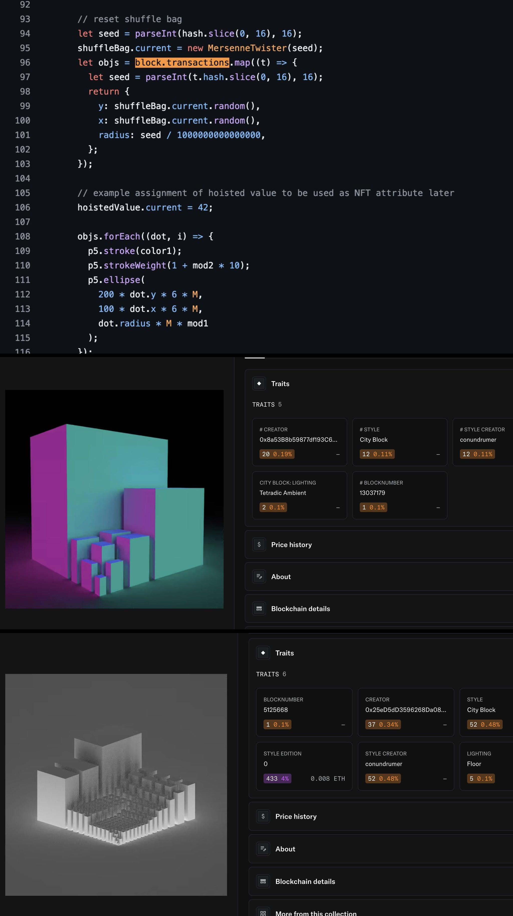This screenshot has height=916, width=513.
Task: Expand the upper Blockchain details section
Action: click(379, 608)
